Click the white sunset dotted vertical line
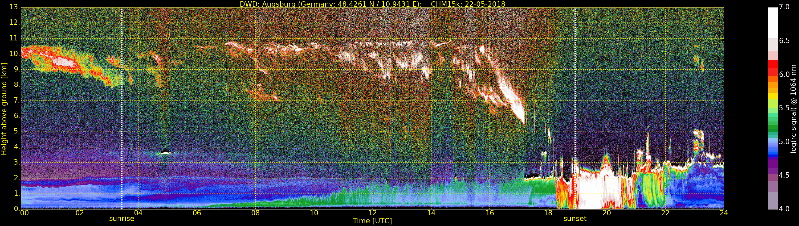This screenshot has height=226, width=799. (x=575, y=108)
